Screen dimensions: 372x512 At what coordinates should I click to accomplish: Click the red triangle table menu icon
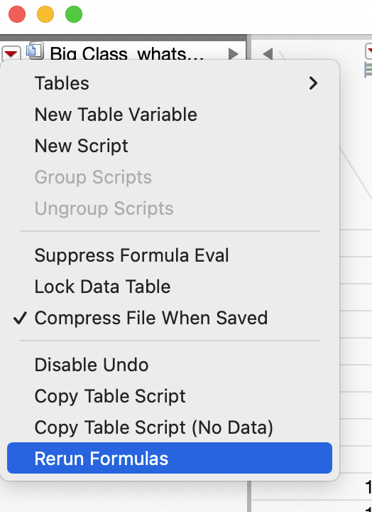coord(11,53)
